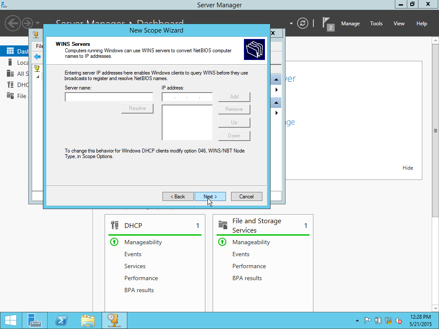
Task: Click the DHCP tile header
Action: click(155, 225)
